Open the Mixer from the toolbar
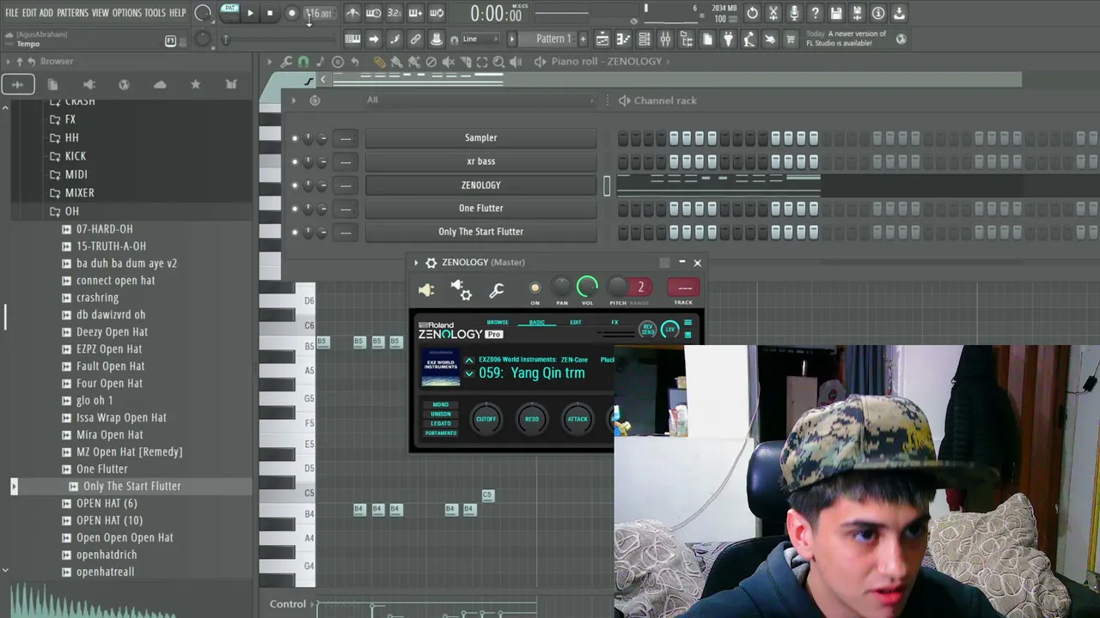This screenshot has height=618, width=1100. pyautogui.click(x=665, y=39)
